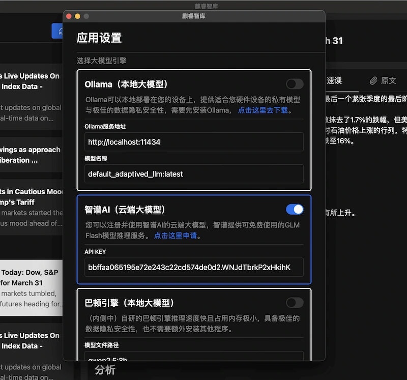Minimize the settings window with the yellow button
This screenshot has width=407, height=380.
78,16
